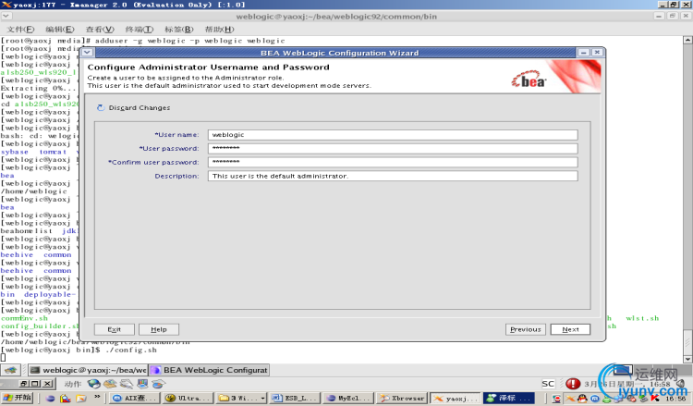Screen dimensions: 693x406
Task: Click the SC input method indicator
Action: pos(548,384)
